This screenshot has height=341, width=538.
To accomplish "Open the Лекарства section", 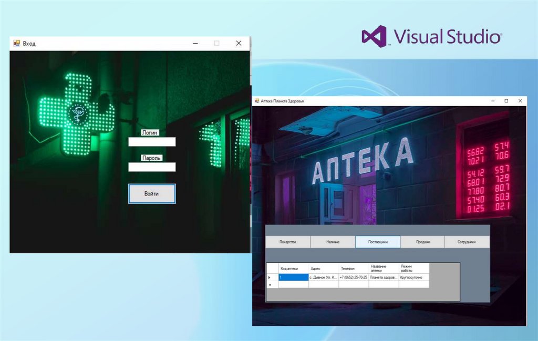I will coord(288,242).
